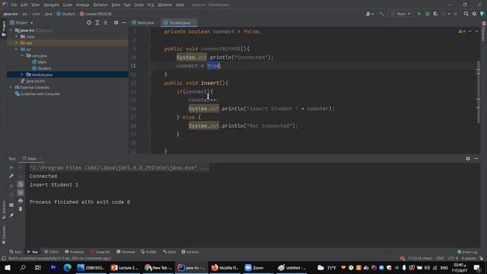Expand the module.java package
The width and height of the screenshot is (487, 274).
click(22, 75)
